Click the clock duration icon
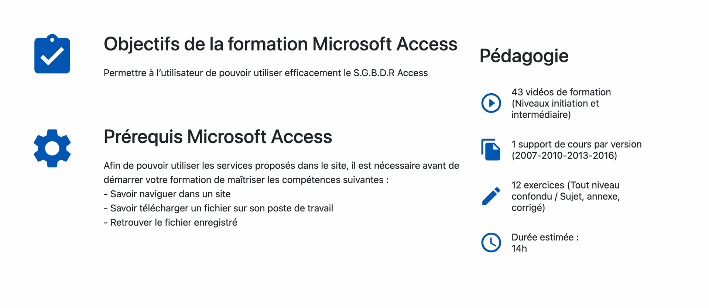This screenshot has height=308, width=709. click(491, 242)
